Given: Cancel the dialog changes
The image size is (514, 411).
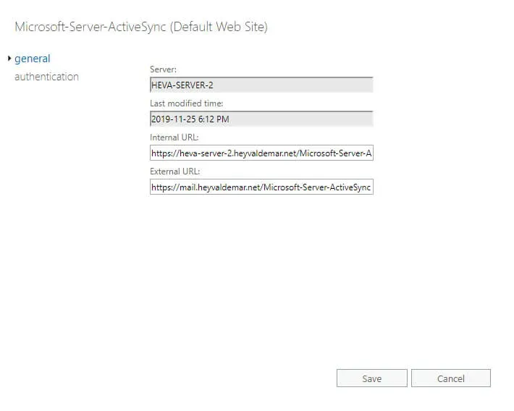Looking at the screenshot, I should (451, 378).
